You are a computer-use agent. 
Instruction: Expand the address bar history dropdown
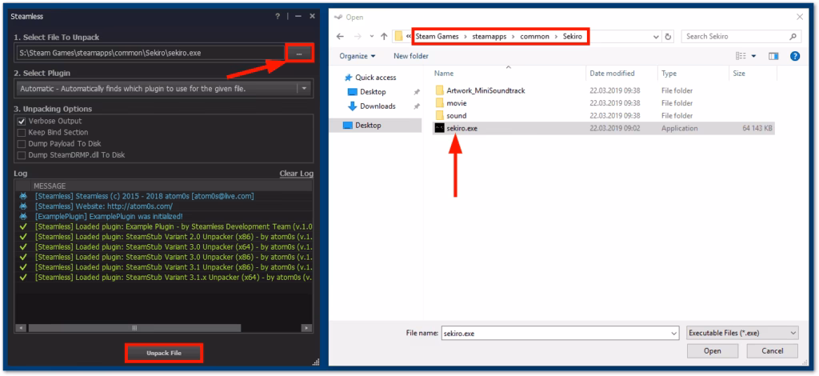(x=656, y=37)
